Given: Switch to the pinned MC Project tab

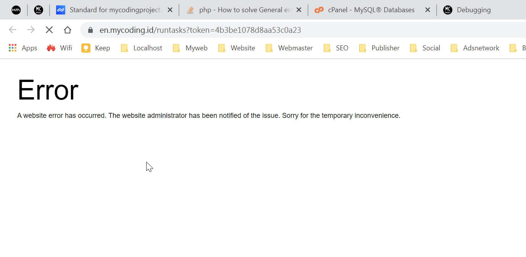Looking at the screenshot, I should click(x=38, y=10).
